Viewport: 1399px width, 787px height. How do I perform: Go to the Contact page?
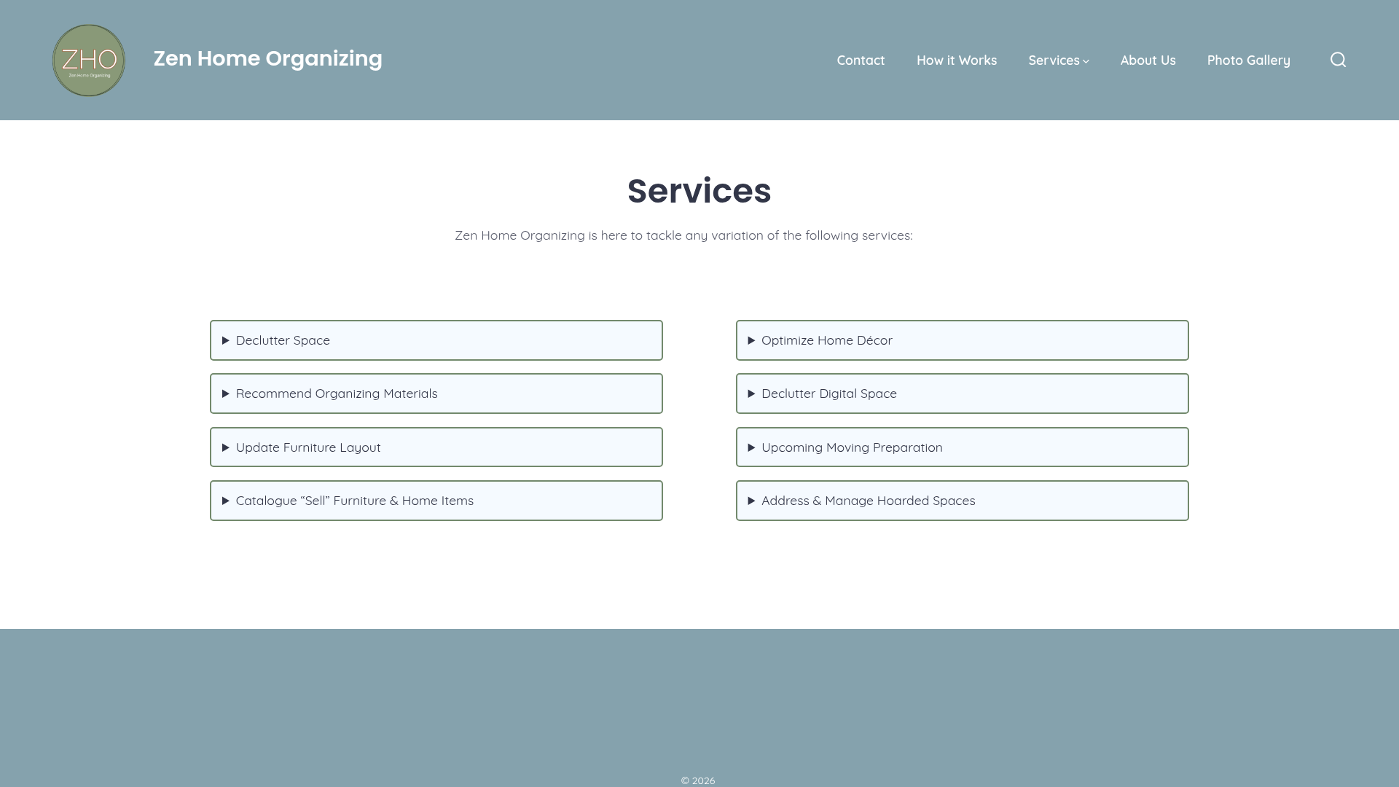pos(861,60)
